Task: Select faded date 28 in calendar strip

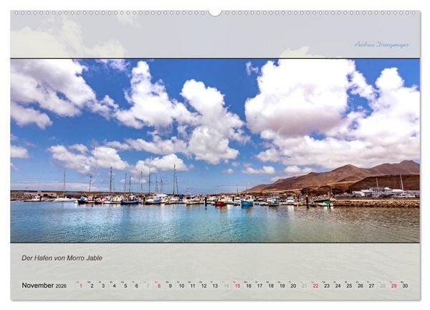Action: coord(383,286)
